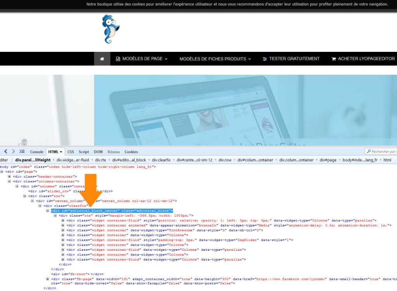Click Firebug forward arrow icon
Viewport: 397px width, 291px height.
tap(14, 152)
